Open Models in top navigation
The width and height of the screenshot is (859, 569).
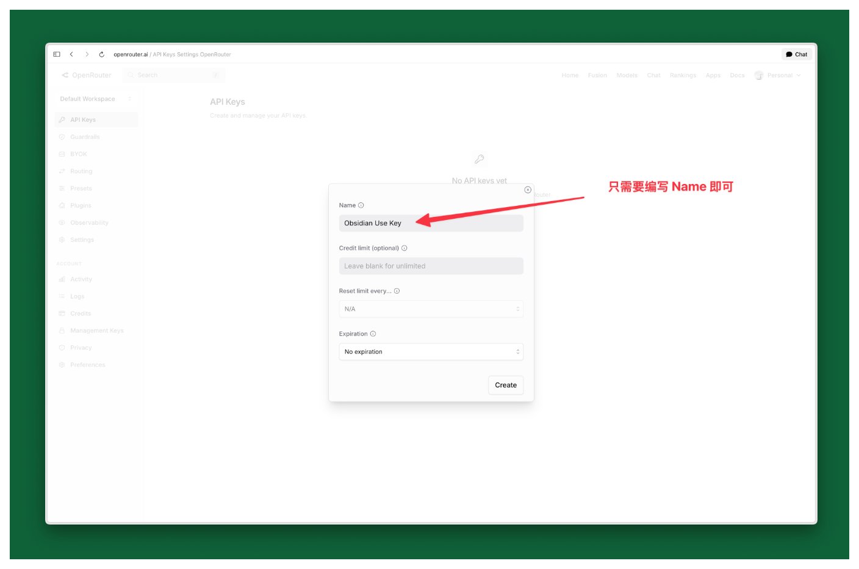pyautogui.click(x=627, y=76)
